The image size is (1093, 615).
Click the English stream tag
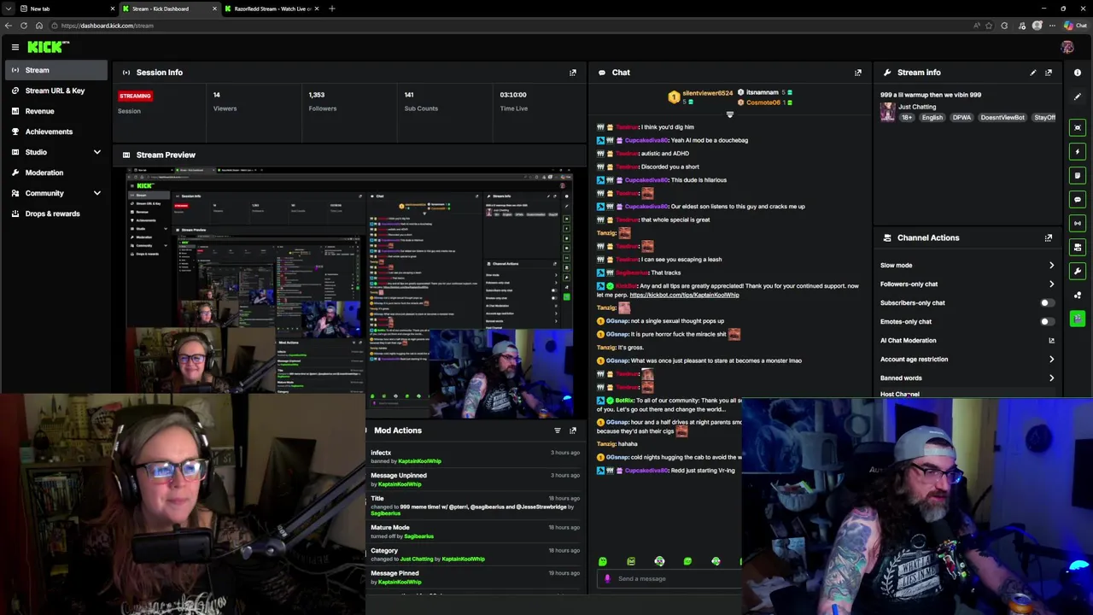coord(932,118)
